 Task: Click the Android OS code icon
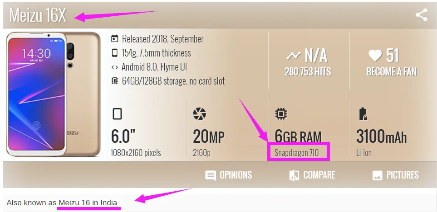[115, 67]
